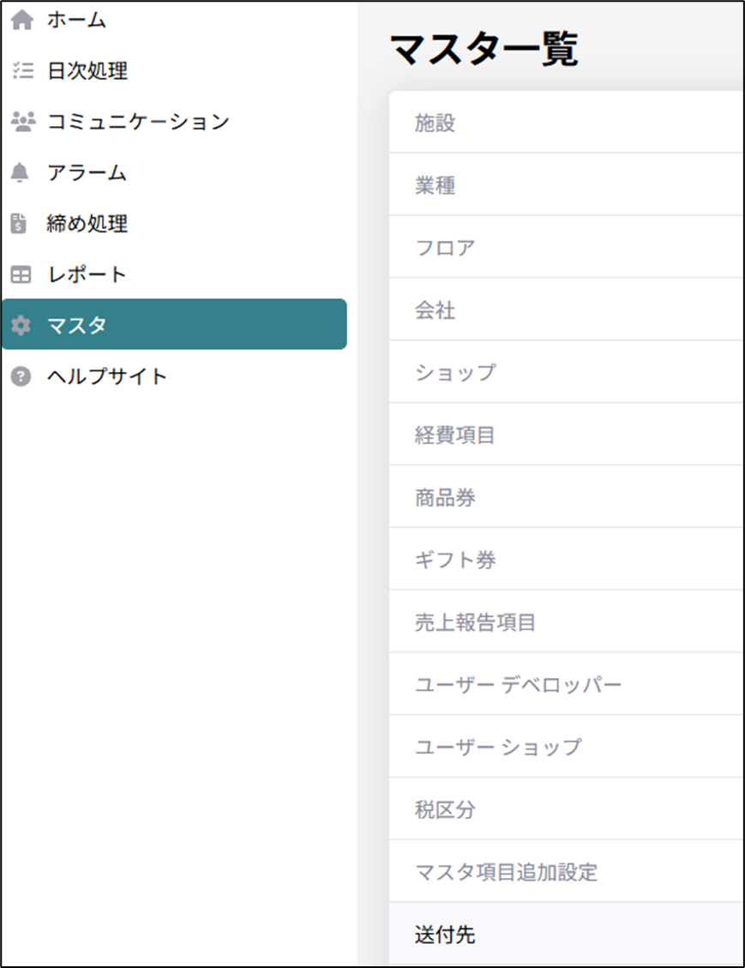The height and width of the screenshot is (968, 745).
Task: Click the invoice document icon beside 締め処理
Action: pyautogui.click(x=21, y=224)
